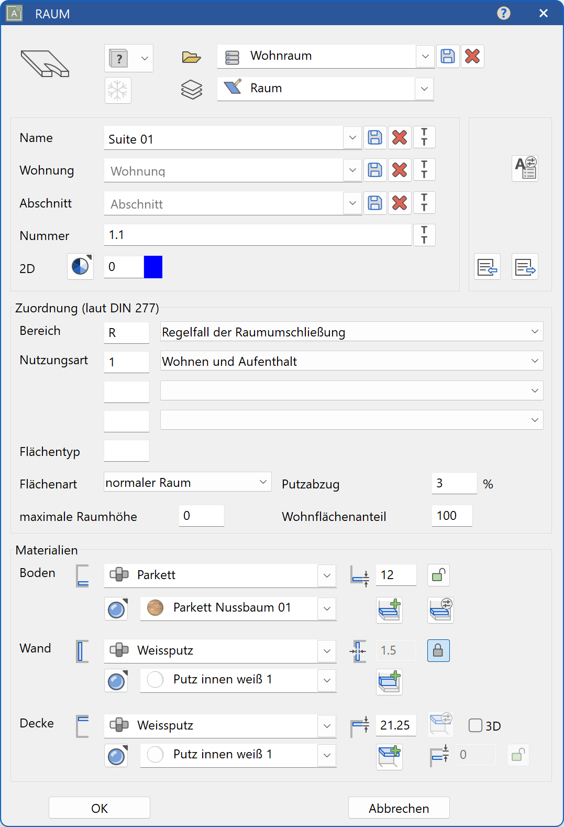Click the Flächentyp input field
Image resolution: width=564 pixels, height=827 pixels.
tap(127, 451)
